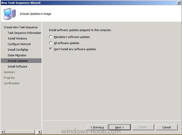The image size is (182, 135).
Task: Select the Install ConfigMgr step
Action: point(18,50)
